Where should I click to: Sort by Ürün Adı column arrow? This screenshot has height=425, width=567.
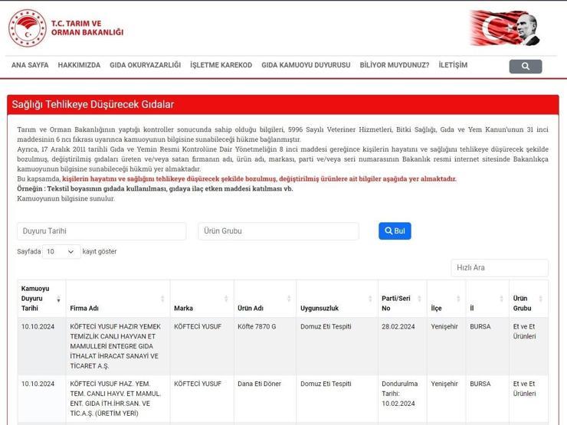289,299
